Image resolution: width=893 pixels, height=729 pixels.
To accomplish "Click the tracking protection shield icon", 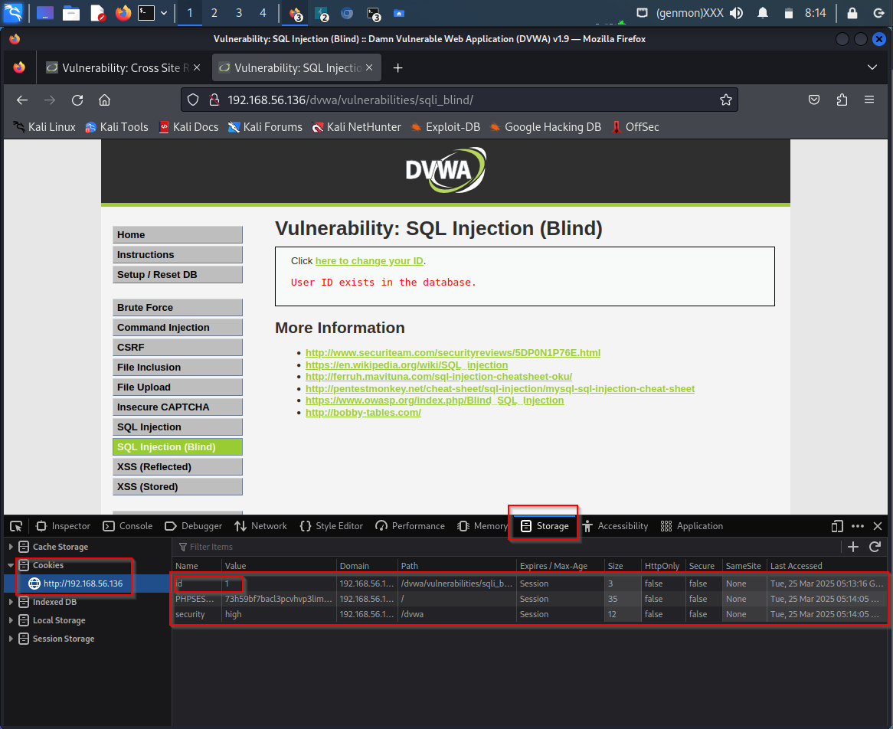I will tap(193, 100).
